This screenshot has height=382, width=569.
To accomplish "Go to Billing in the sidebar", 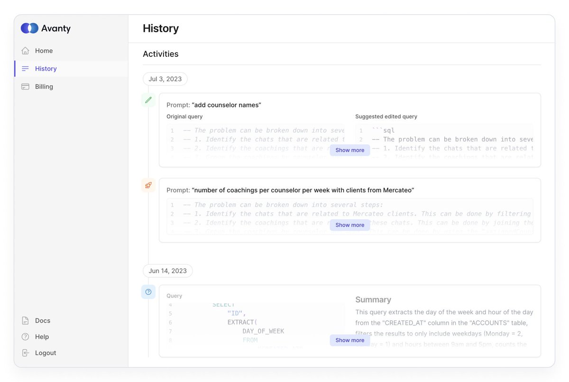I will click(71, 87).
